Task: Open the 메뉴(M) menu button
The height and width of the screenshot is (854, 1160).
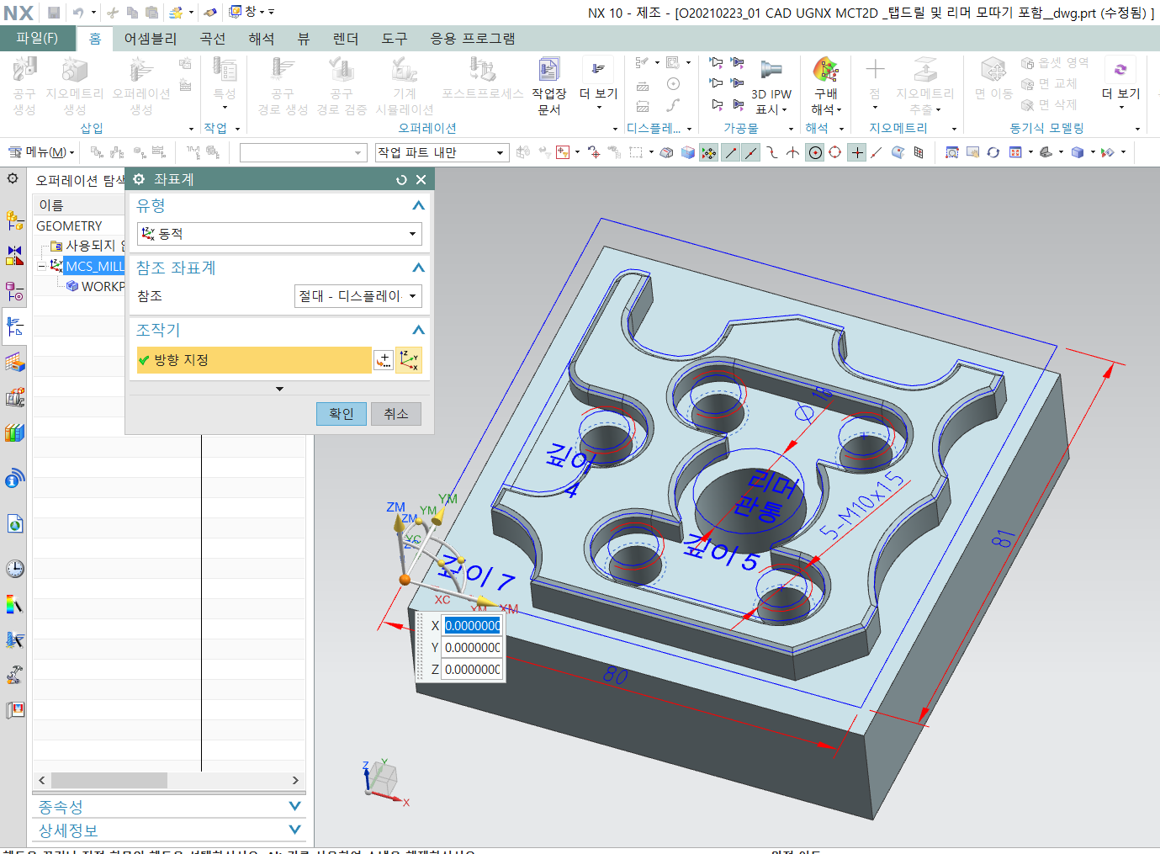Action: [x=41, y=152]
